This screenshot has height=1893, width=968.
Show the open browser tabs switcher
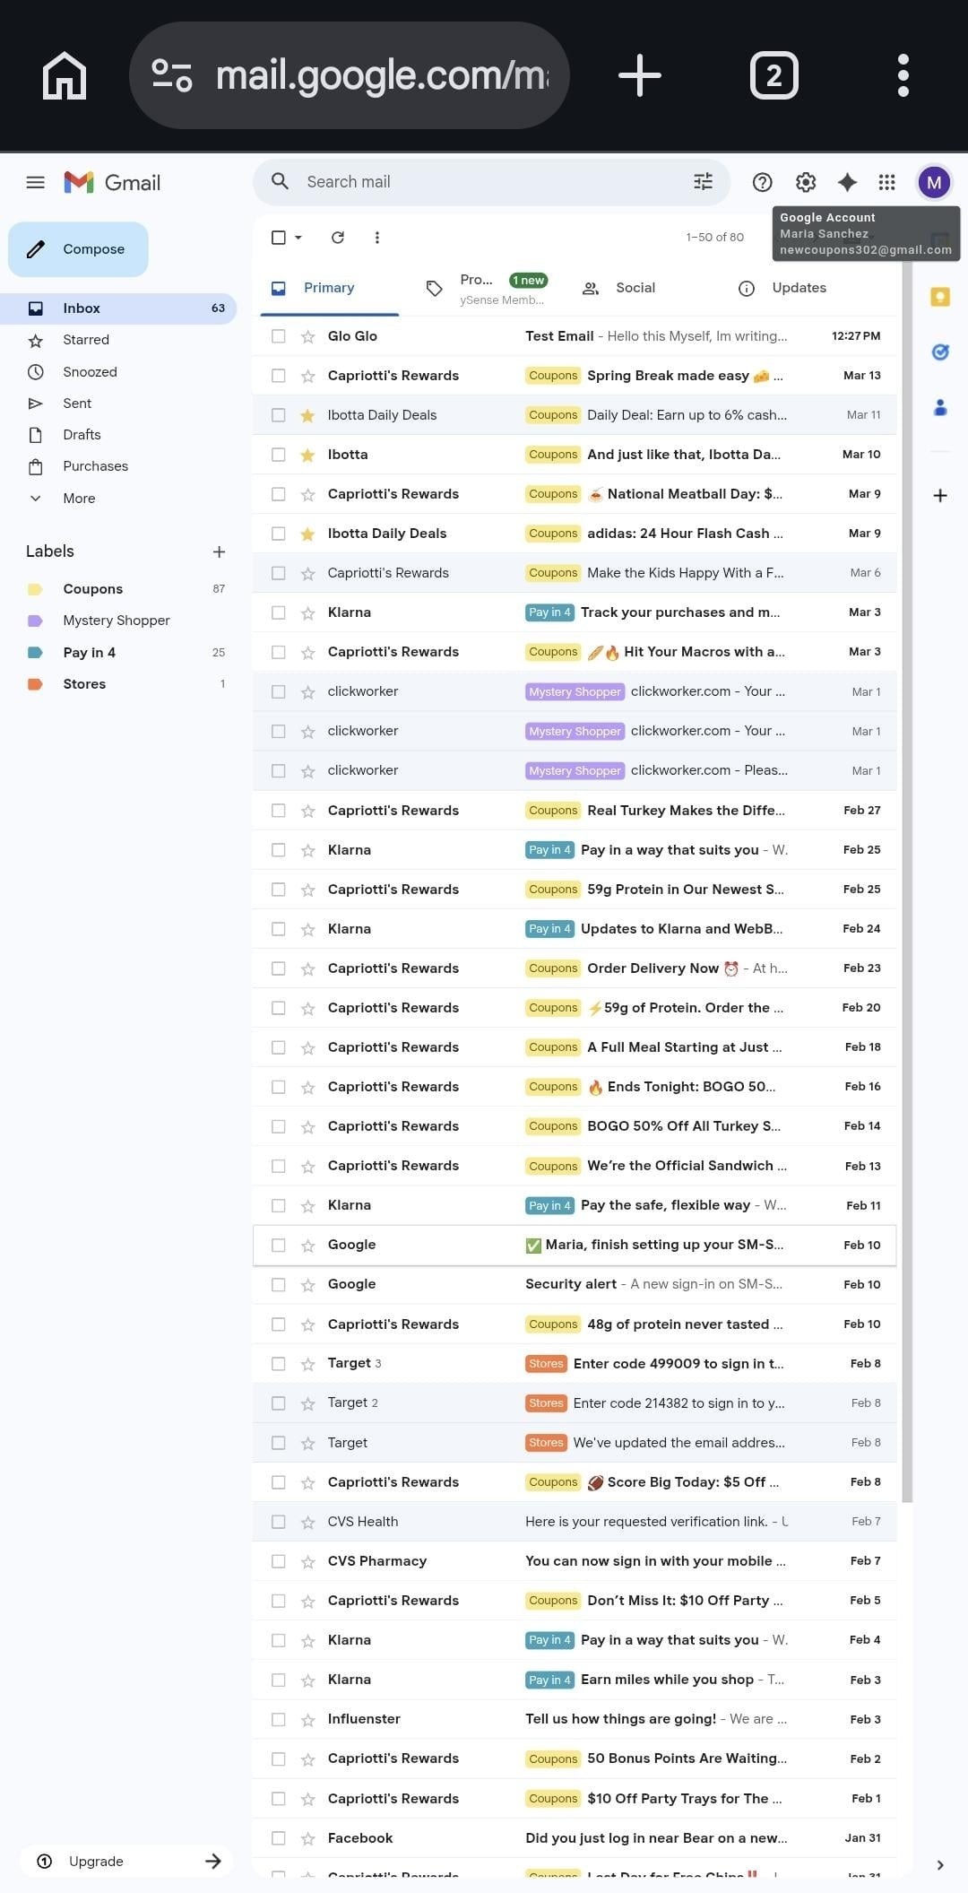[774, 75]
